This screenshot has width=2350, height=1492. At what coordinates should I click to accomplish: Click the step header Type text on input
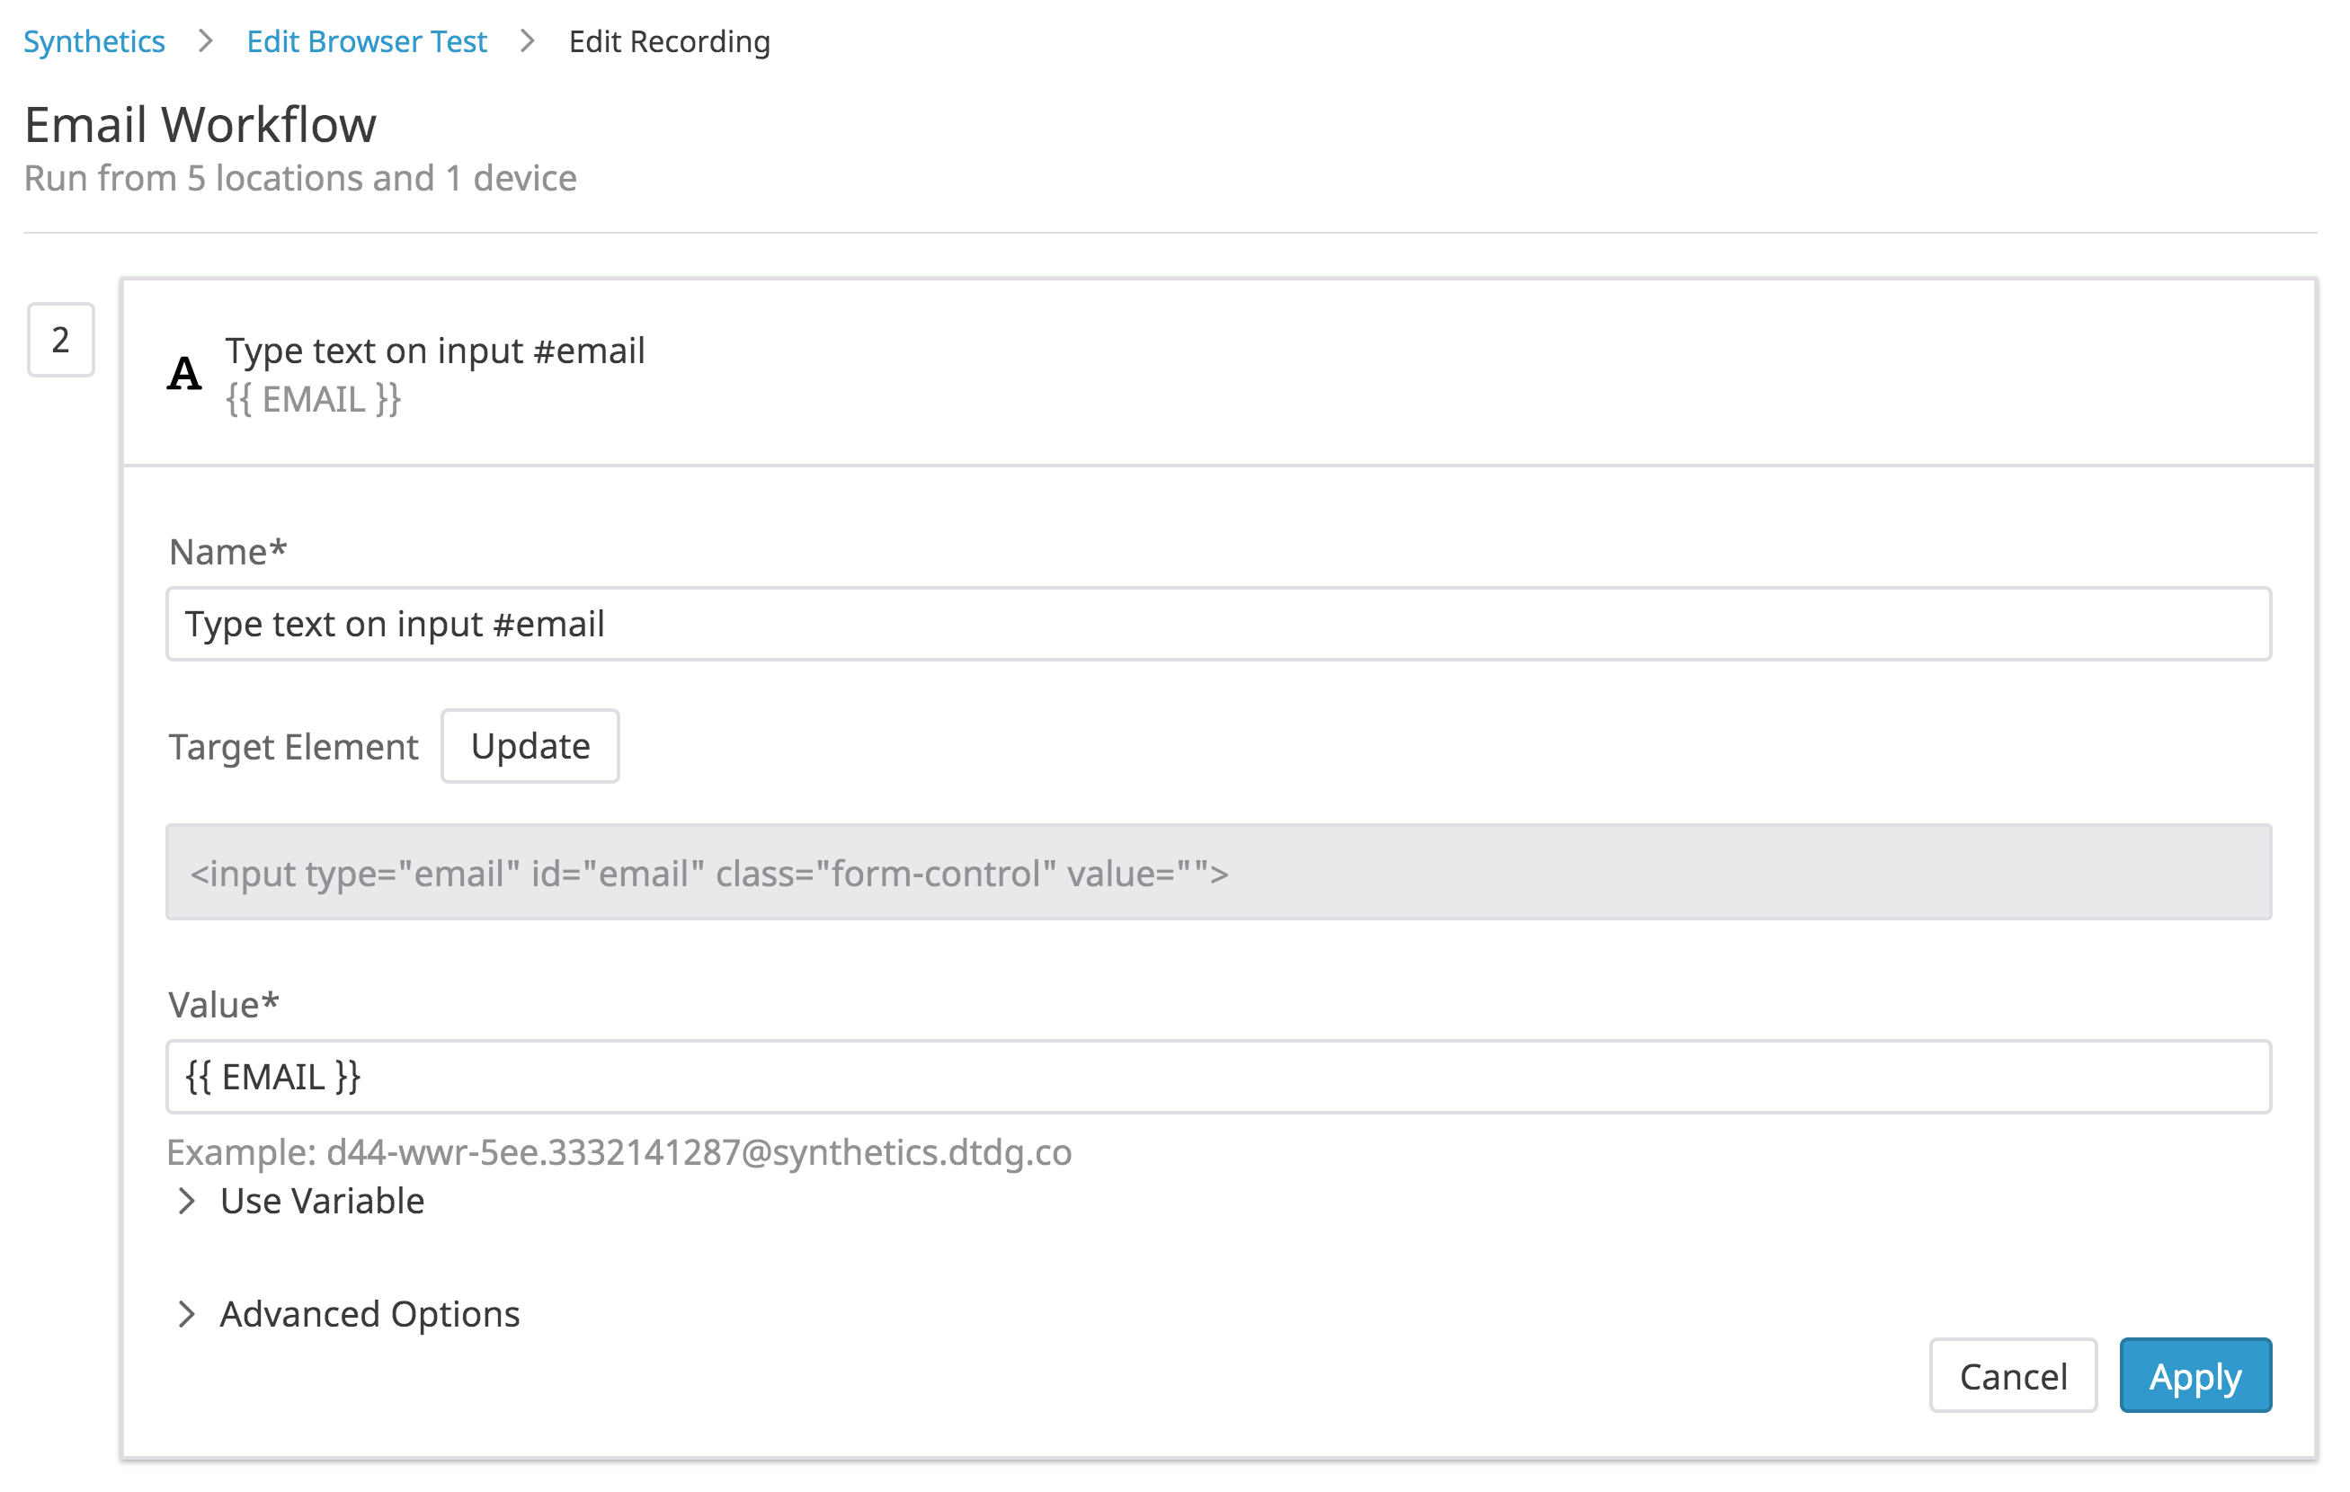coord(434,351)
